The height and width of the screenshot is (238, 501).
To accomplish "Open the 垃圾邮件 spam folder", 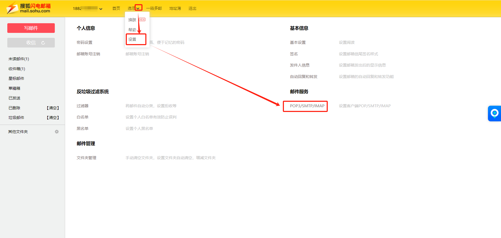I will point(16,118).
